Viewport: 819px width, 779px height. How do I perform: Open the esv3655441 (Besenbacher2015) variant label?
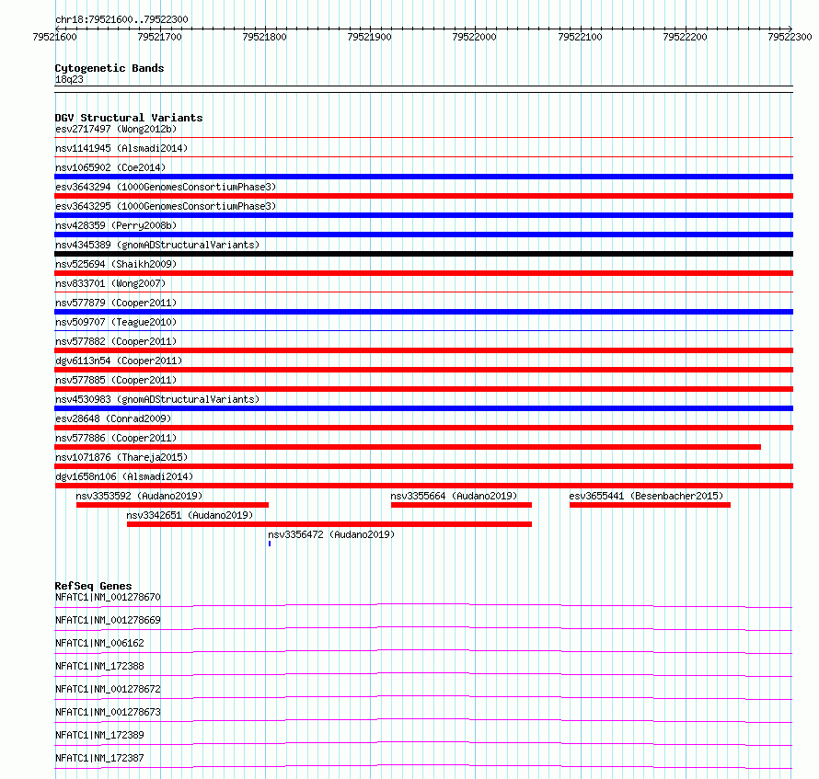646,496
